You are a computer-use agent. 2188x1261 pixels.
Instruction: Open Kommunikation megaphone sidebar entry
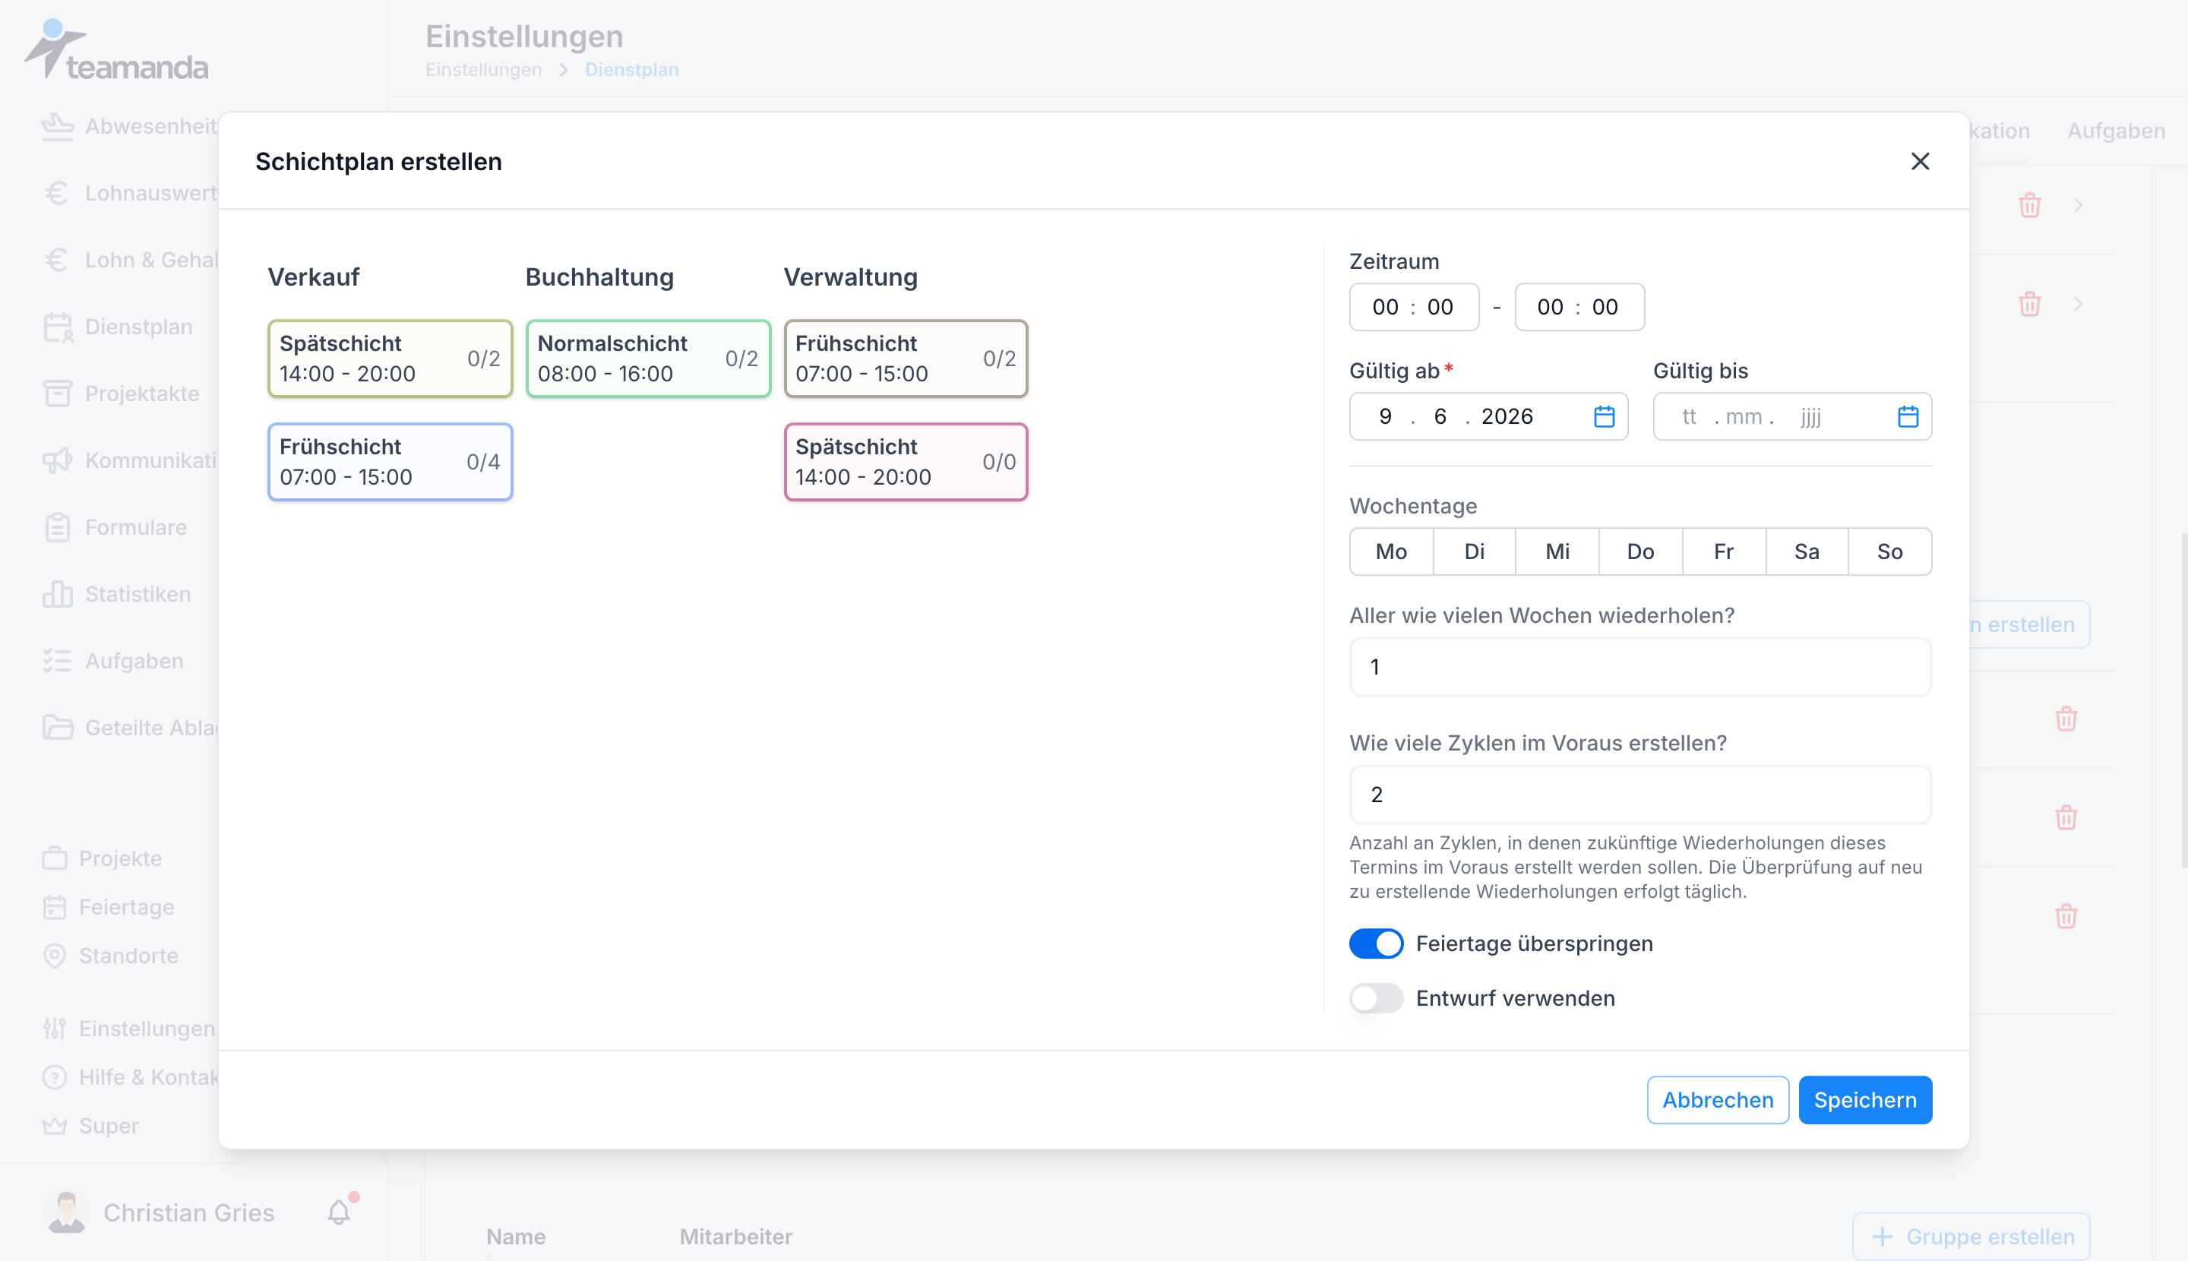(130, 460)
